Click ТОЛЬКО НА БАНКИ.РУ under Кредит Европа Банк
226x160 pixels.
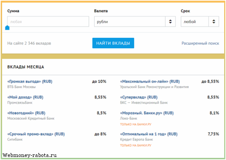[x=136, y=145]
